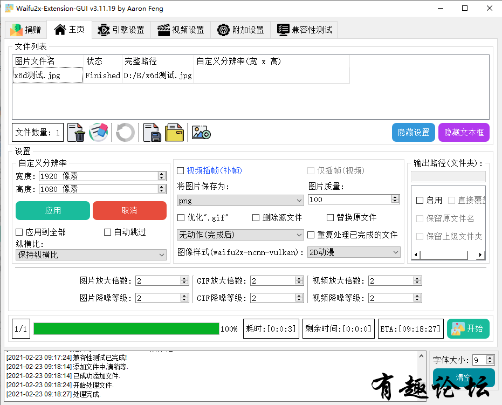This screenshot has width=502, height=405.
Task: Toggle 应用到全部 checkbox
Action: coord(19,232)
